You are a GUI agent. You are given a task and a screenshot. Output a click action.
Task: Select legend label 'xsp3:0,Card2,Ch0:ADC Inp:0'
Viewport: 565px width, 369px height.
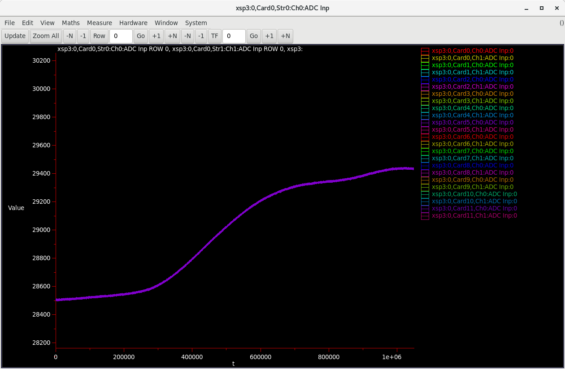473,80
